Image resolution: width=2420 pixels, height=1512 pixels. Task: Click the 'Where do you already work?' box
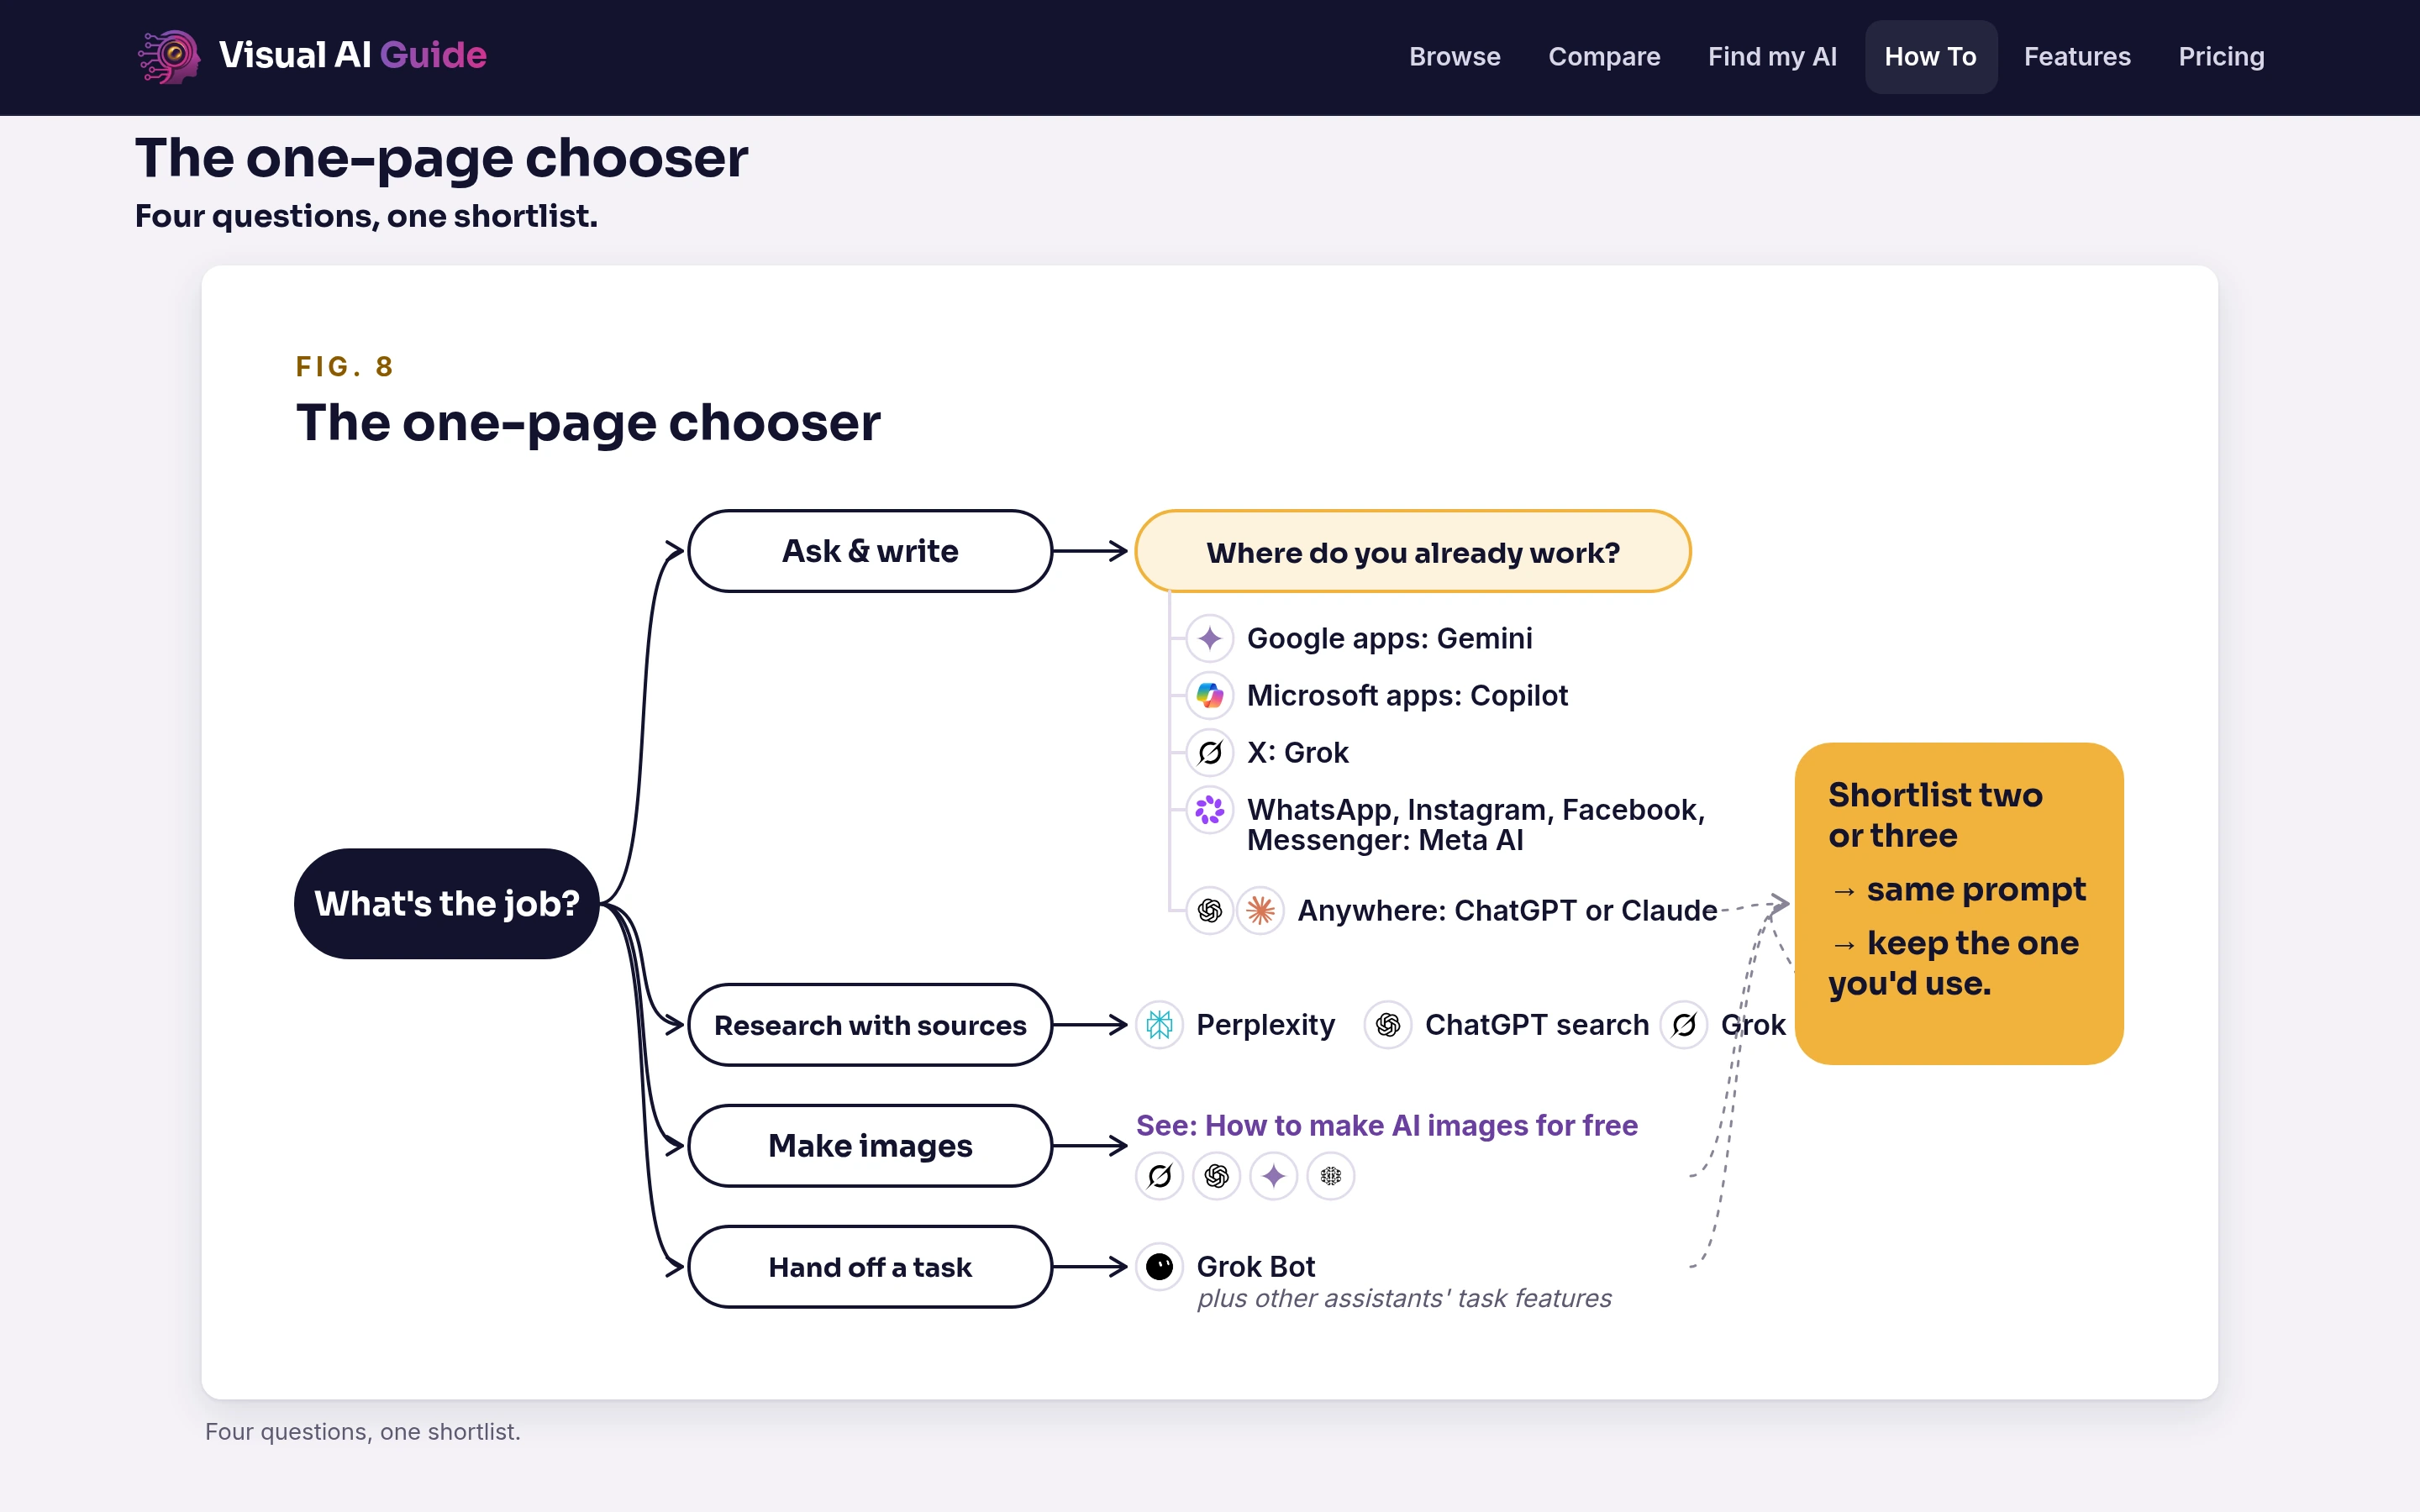[1413, 551]
